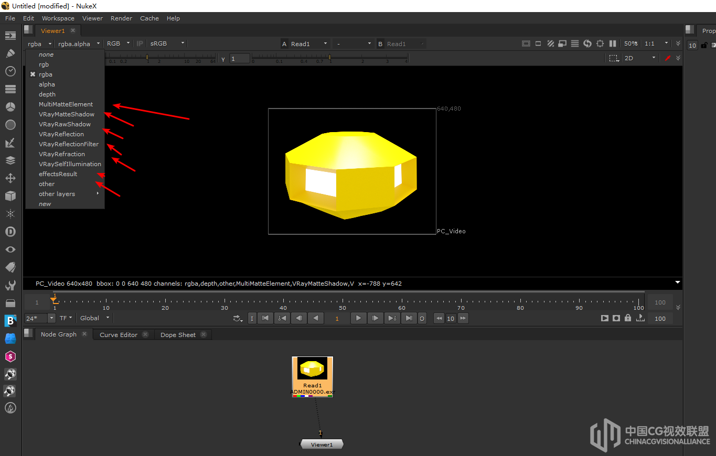Open the TF timeline display dropdown
716x456 pixels.
coord(66,318)
